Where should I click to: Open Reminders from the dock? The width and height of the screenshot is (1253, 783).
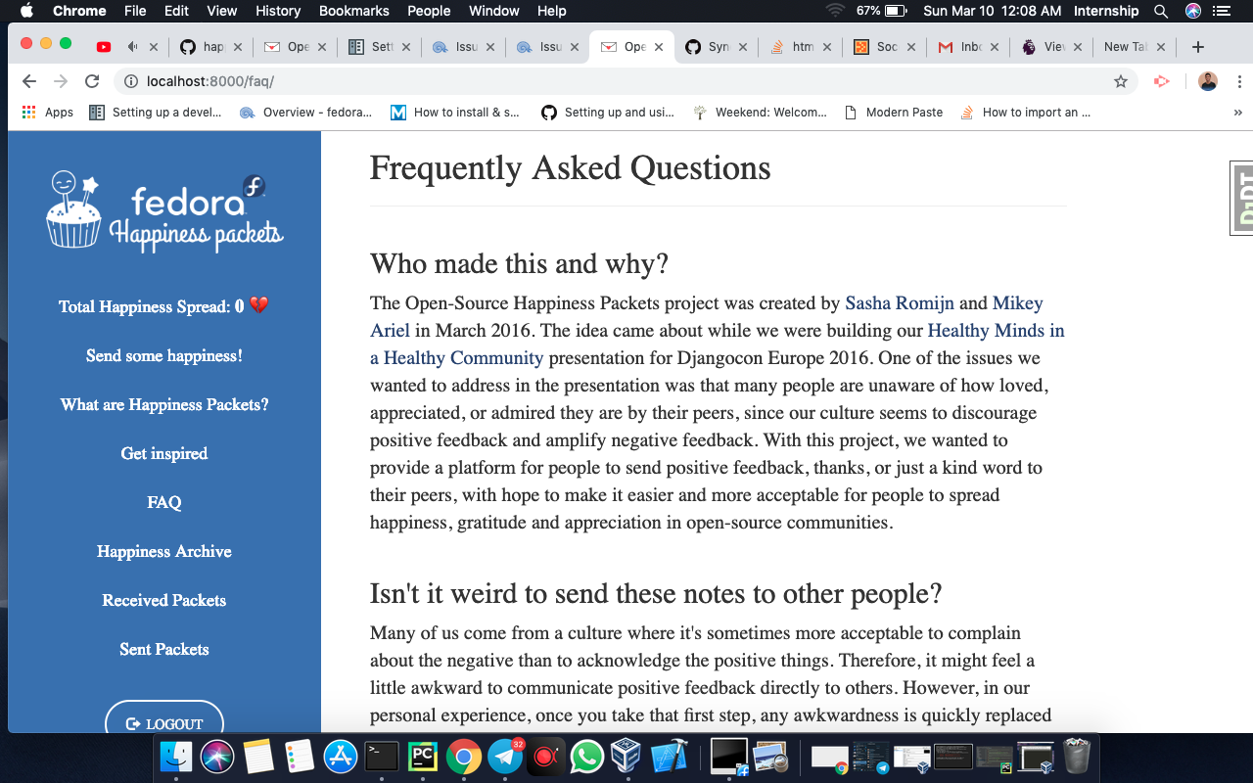coord(300,756)
